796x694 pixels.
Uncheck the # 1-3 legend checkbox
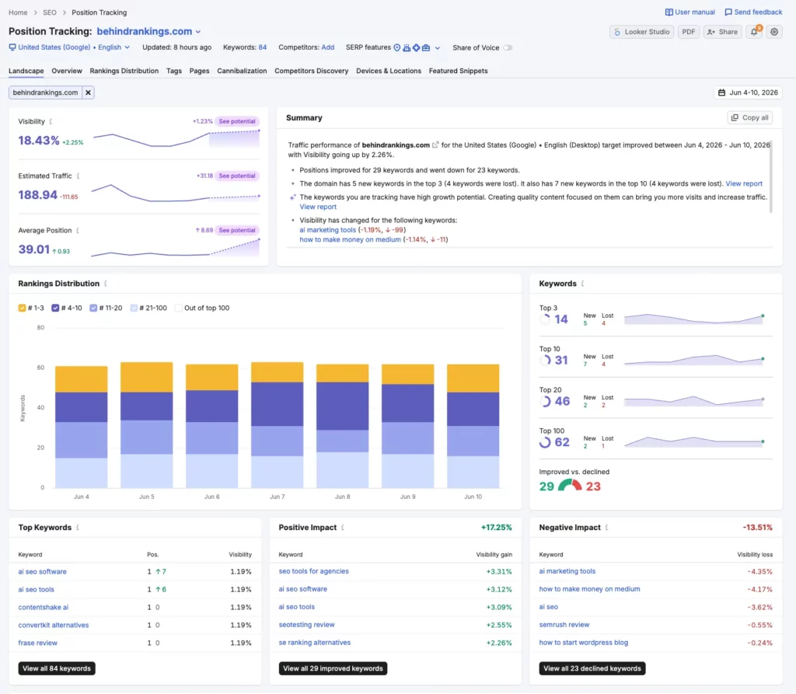pyautogui.click(x=22, y=308)
